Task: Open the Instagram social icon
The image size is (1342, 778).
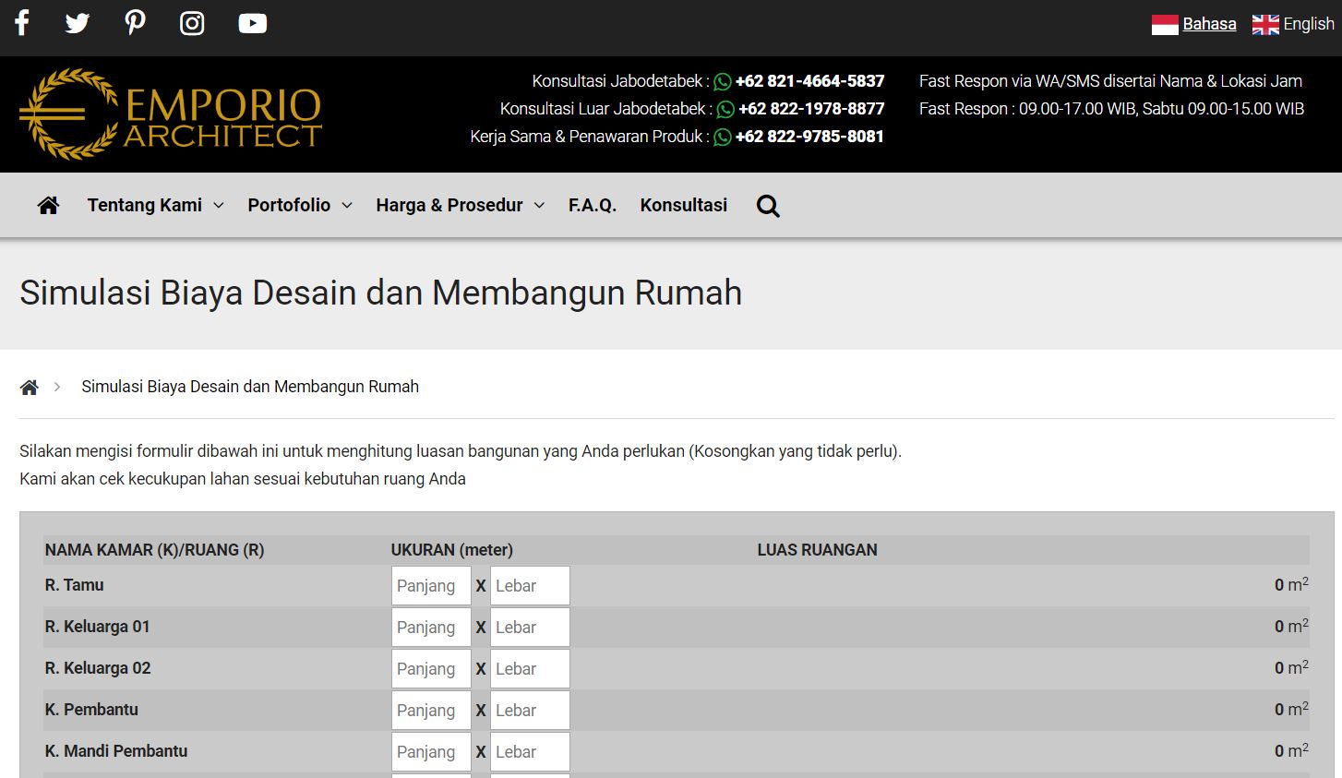Action: click(192, 23)
